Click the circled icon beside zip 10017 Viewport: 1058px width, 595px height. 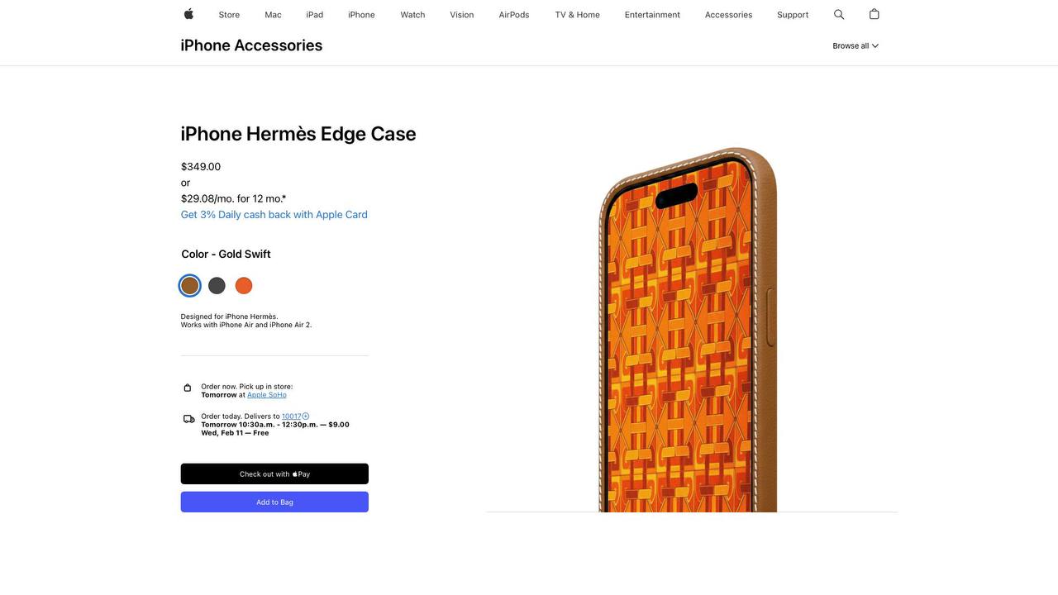tap(306, 416)
